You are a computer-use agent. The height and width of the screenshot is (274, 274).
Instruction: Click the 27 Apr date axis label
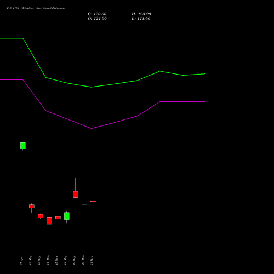pos(21,261)
